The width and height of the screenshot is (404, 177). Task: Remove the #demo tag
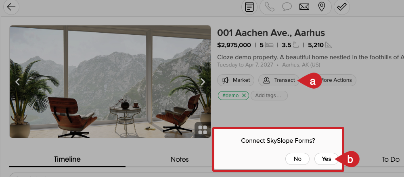click(244, 96)
